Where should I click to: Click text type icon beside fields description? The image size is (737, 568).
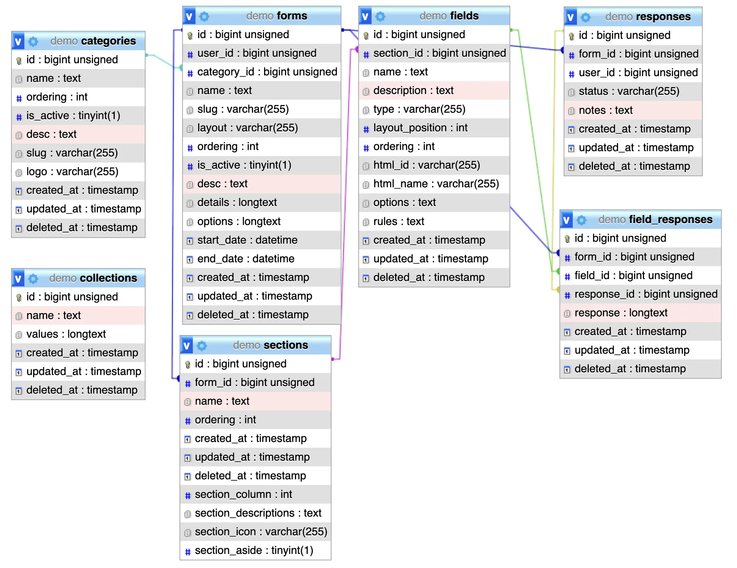[x=366, y=91]
